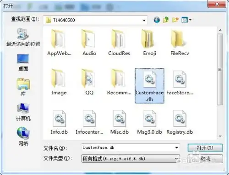Expand the look-in folder dropdown 714648560

tap(144, 20)
